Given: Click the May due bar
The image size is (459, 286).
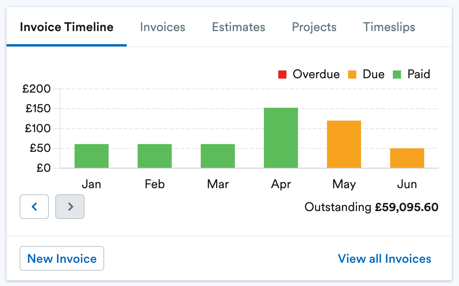Looking at the screenshot, I should coord(344,144).
